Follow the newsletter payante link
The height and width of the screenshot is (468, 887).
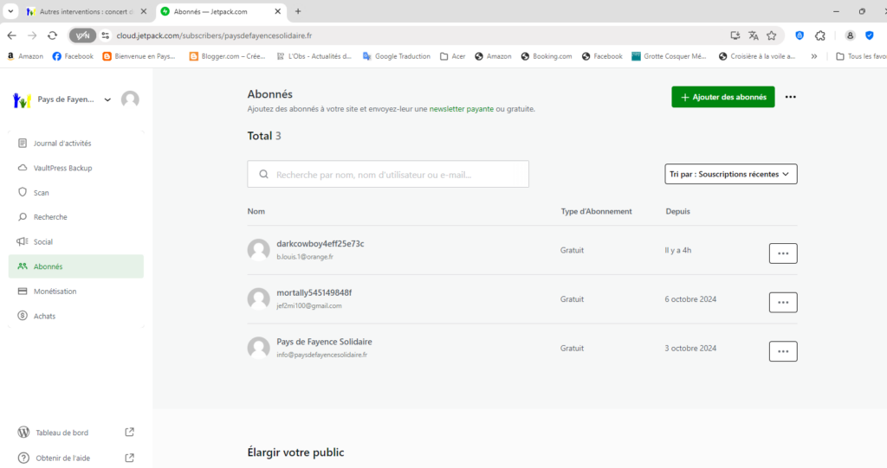coord(463,110)
